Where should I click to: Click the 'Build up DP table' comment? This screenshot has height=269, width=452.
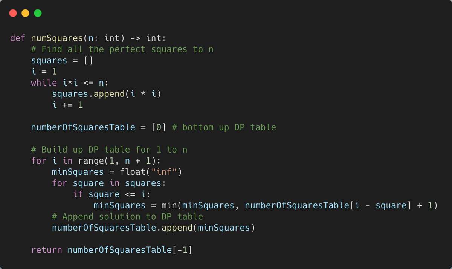pos(109,150)
